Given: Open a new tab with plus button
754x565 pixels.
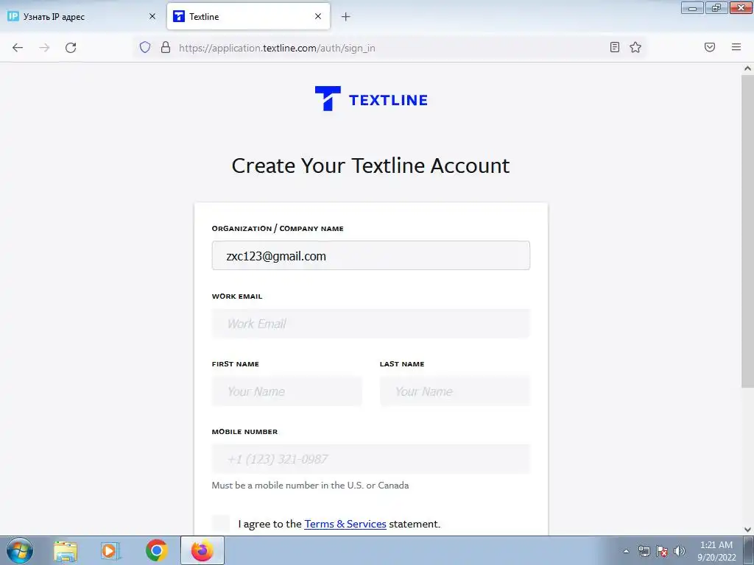Looking at the screenshot, I should pyautogui.click(x=346, y=17).
